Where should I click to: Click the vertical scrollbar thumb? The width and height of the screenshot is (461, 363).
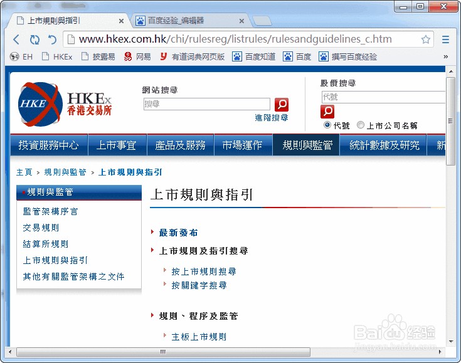[x=450, y=121]
